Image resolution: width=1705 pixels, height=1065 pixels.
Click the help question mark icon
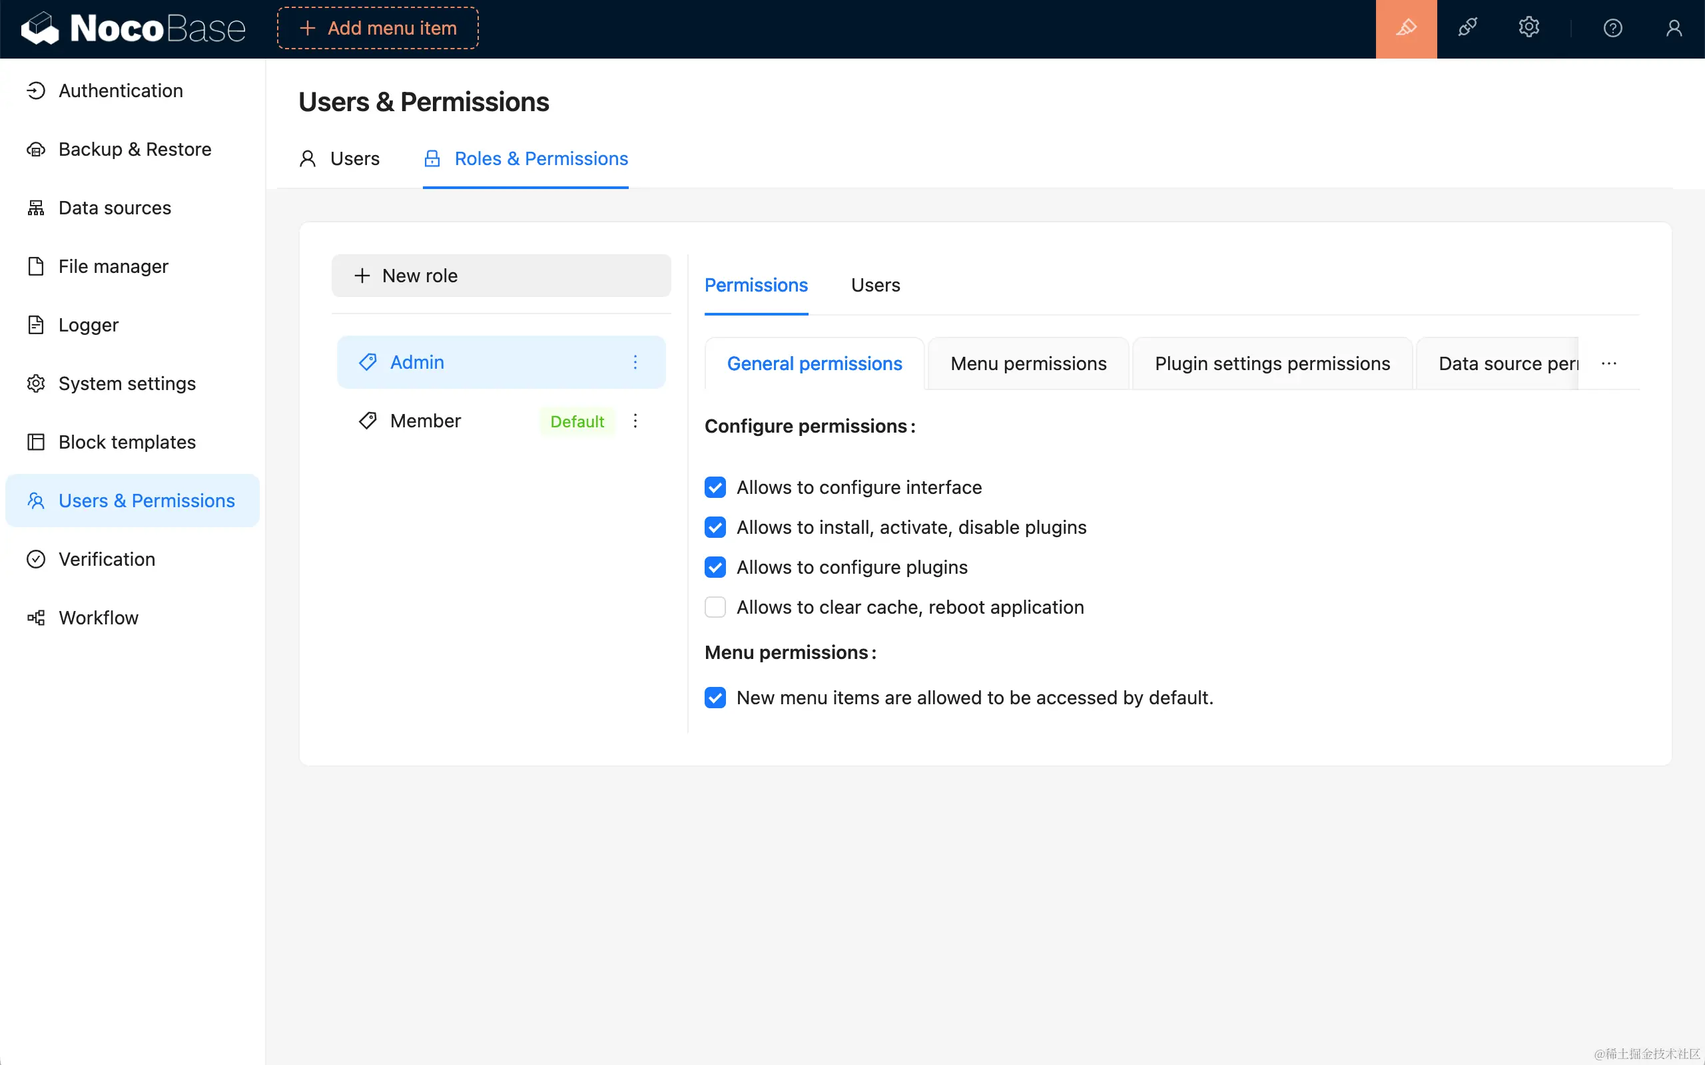(1612, 28)
